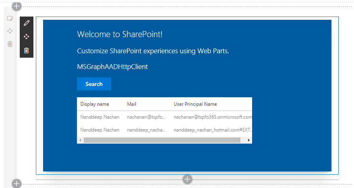This screenshot has width=354, height=188.
Task: Delete the web part using trash icon
Action: (27, 50)
